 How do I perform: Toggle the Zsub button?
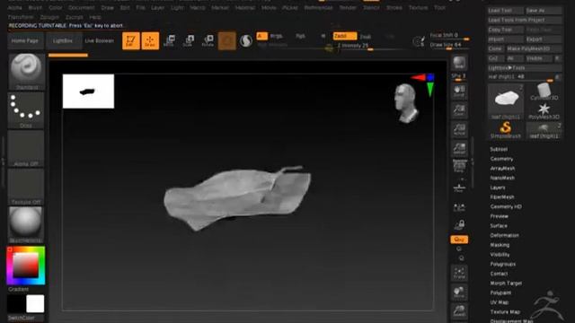(366, 37)
